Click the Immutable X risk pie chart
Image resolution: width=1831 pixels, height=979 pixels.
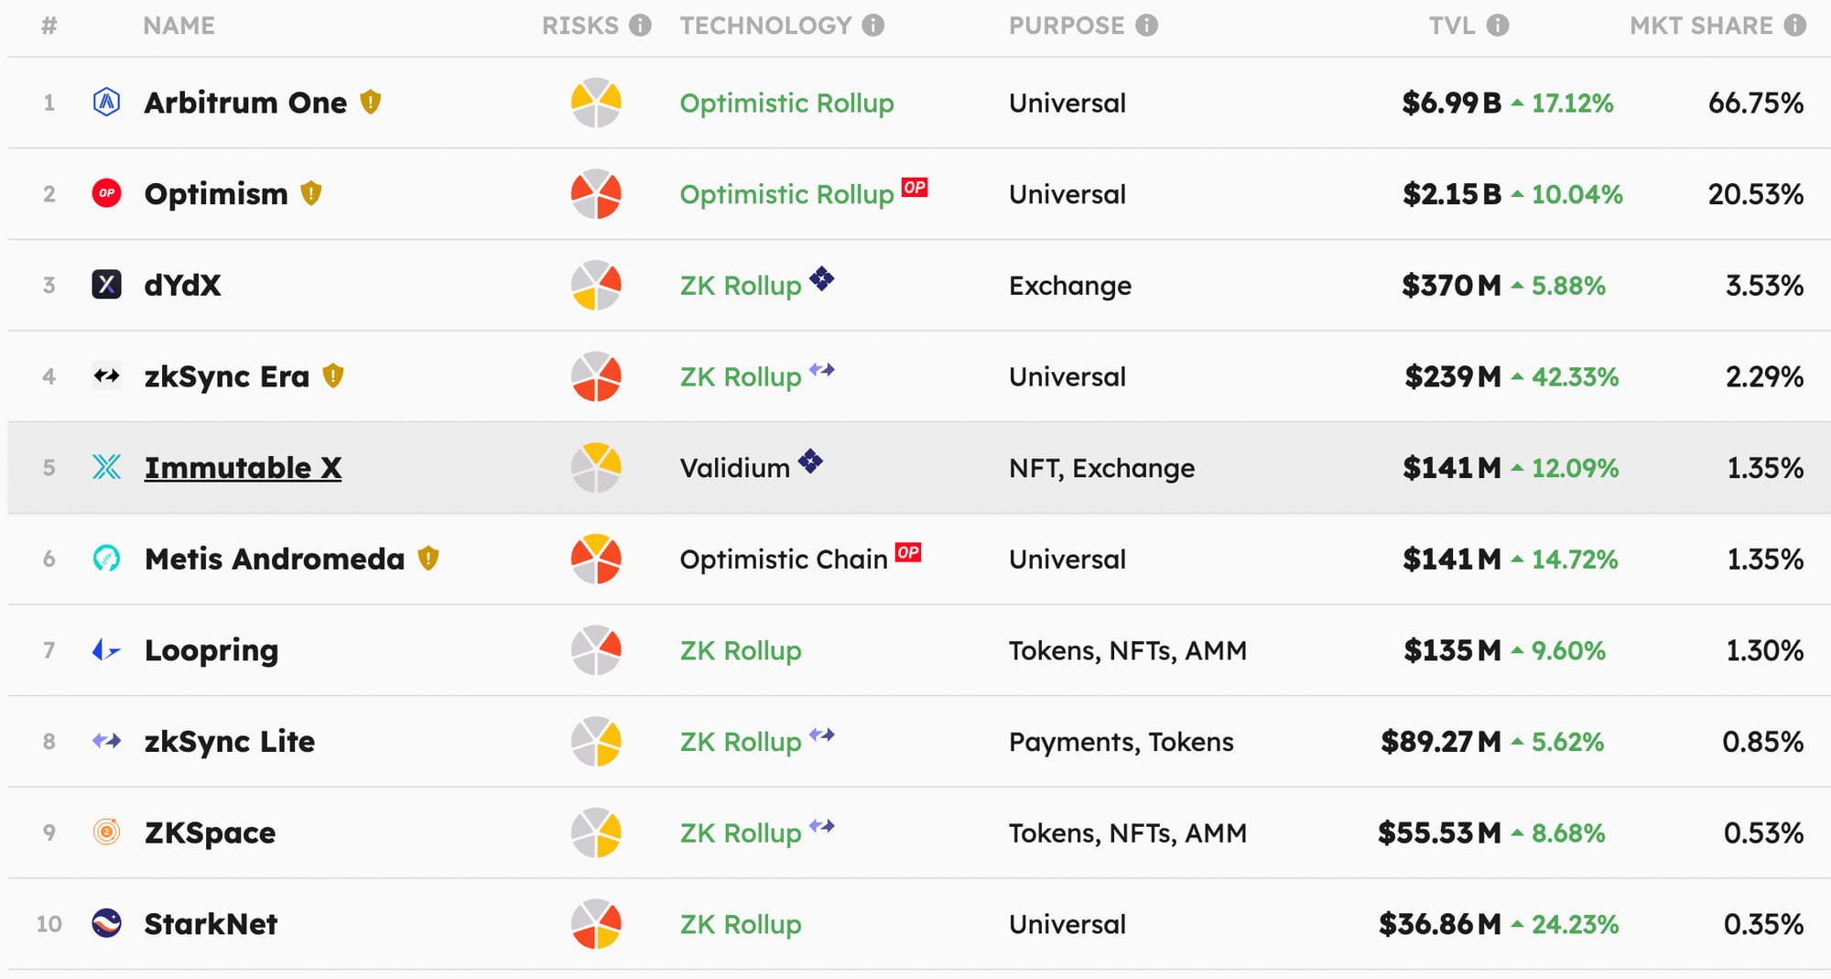click(x=596, y=468)
